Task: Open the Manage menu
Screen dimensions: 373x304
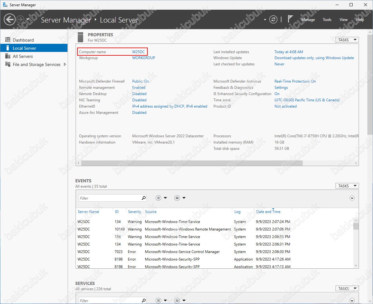Action: (308, 19)
